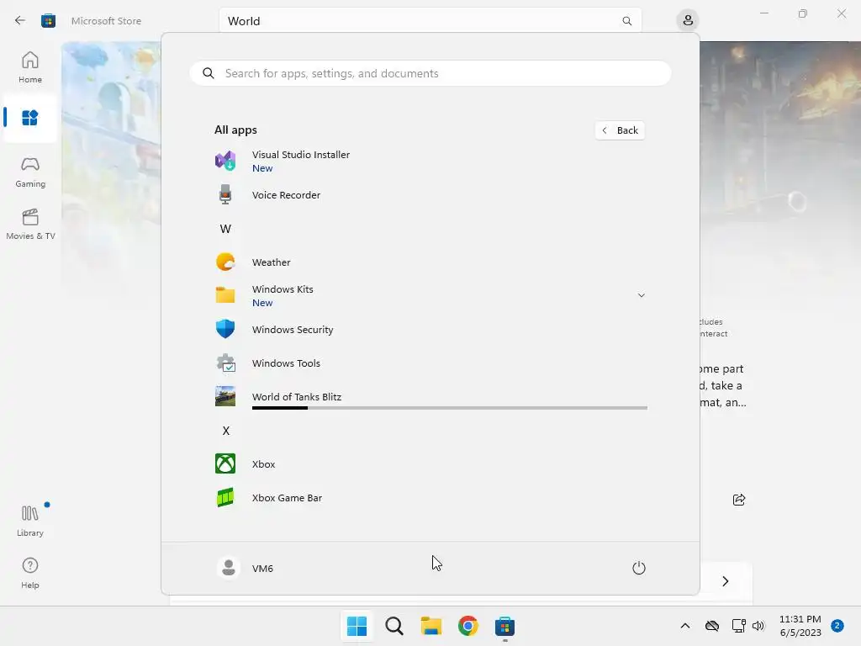This screenshot has height=646, width=861.
Task: Click Visual Studio Installer label
Action: point(301,155)
